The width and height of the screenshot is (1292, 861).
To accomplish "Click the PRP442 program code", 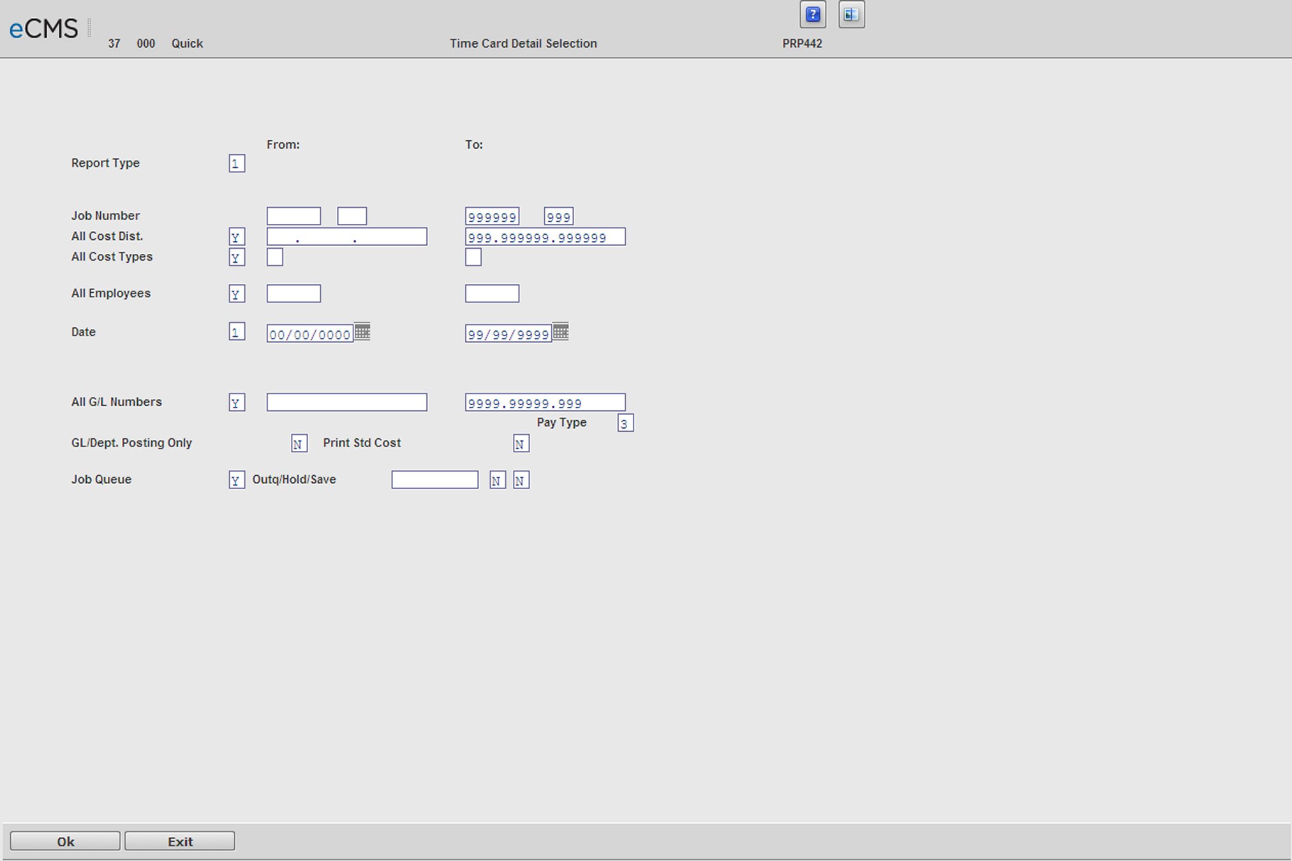I will point(802,43).
